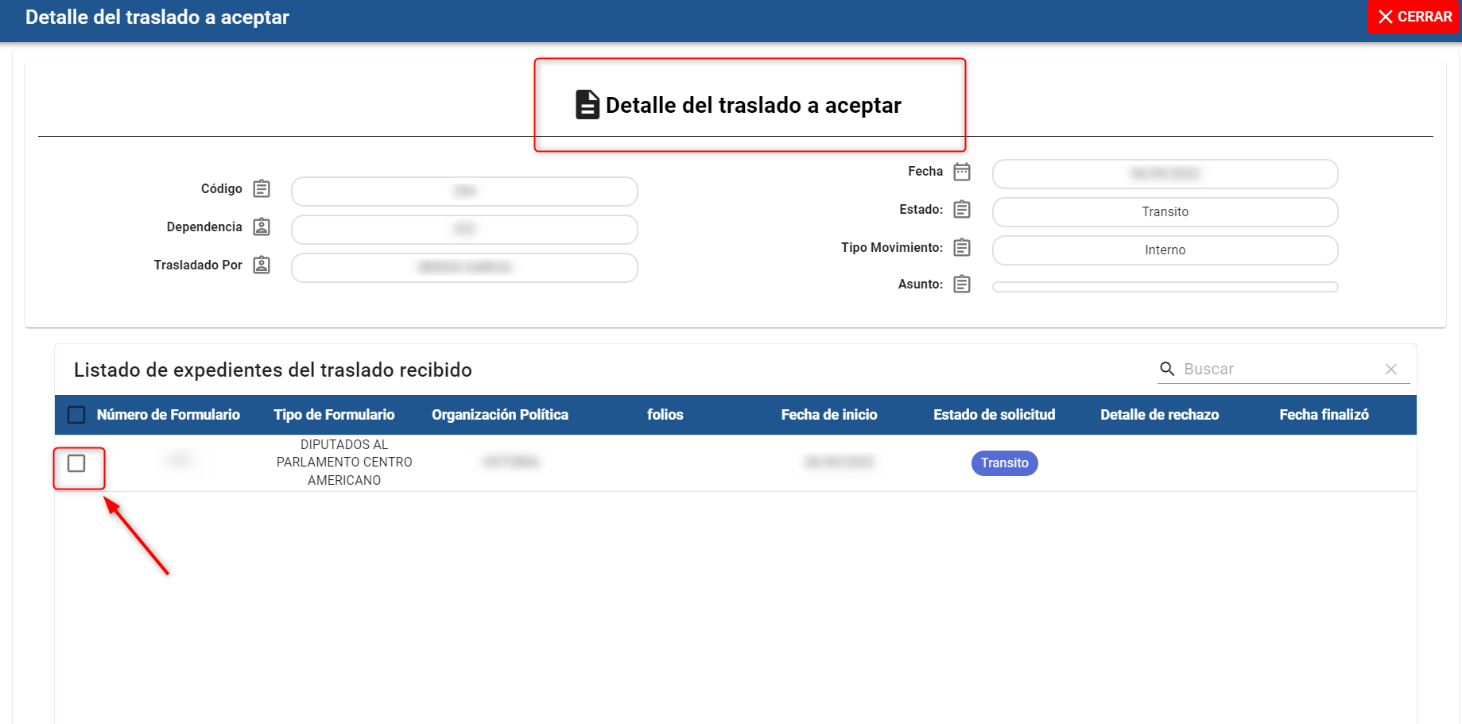1462x724 pixels.
Task: Clear the search field with the X
Action: pos(1390,369)
